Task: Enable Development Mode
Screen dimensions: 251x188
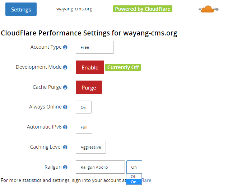Action: tap(90, 67)
